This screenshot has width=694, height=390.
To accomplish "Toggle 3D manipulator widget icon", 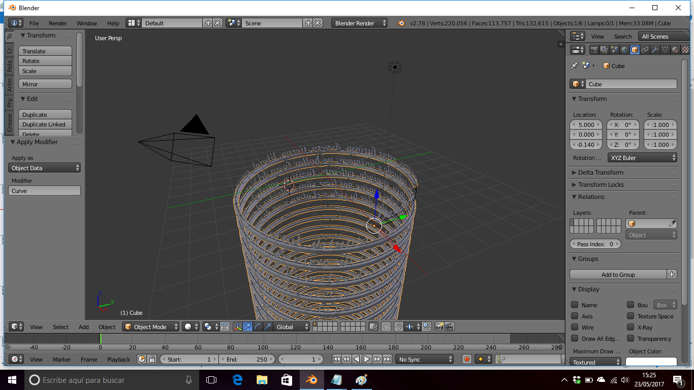I will pyautogui.click(x=237, y=327).
